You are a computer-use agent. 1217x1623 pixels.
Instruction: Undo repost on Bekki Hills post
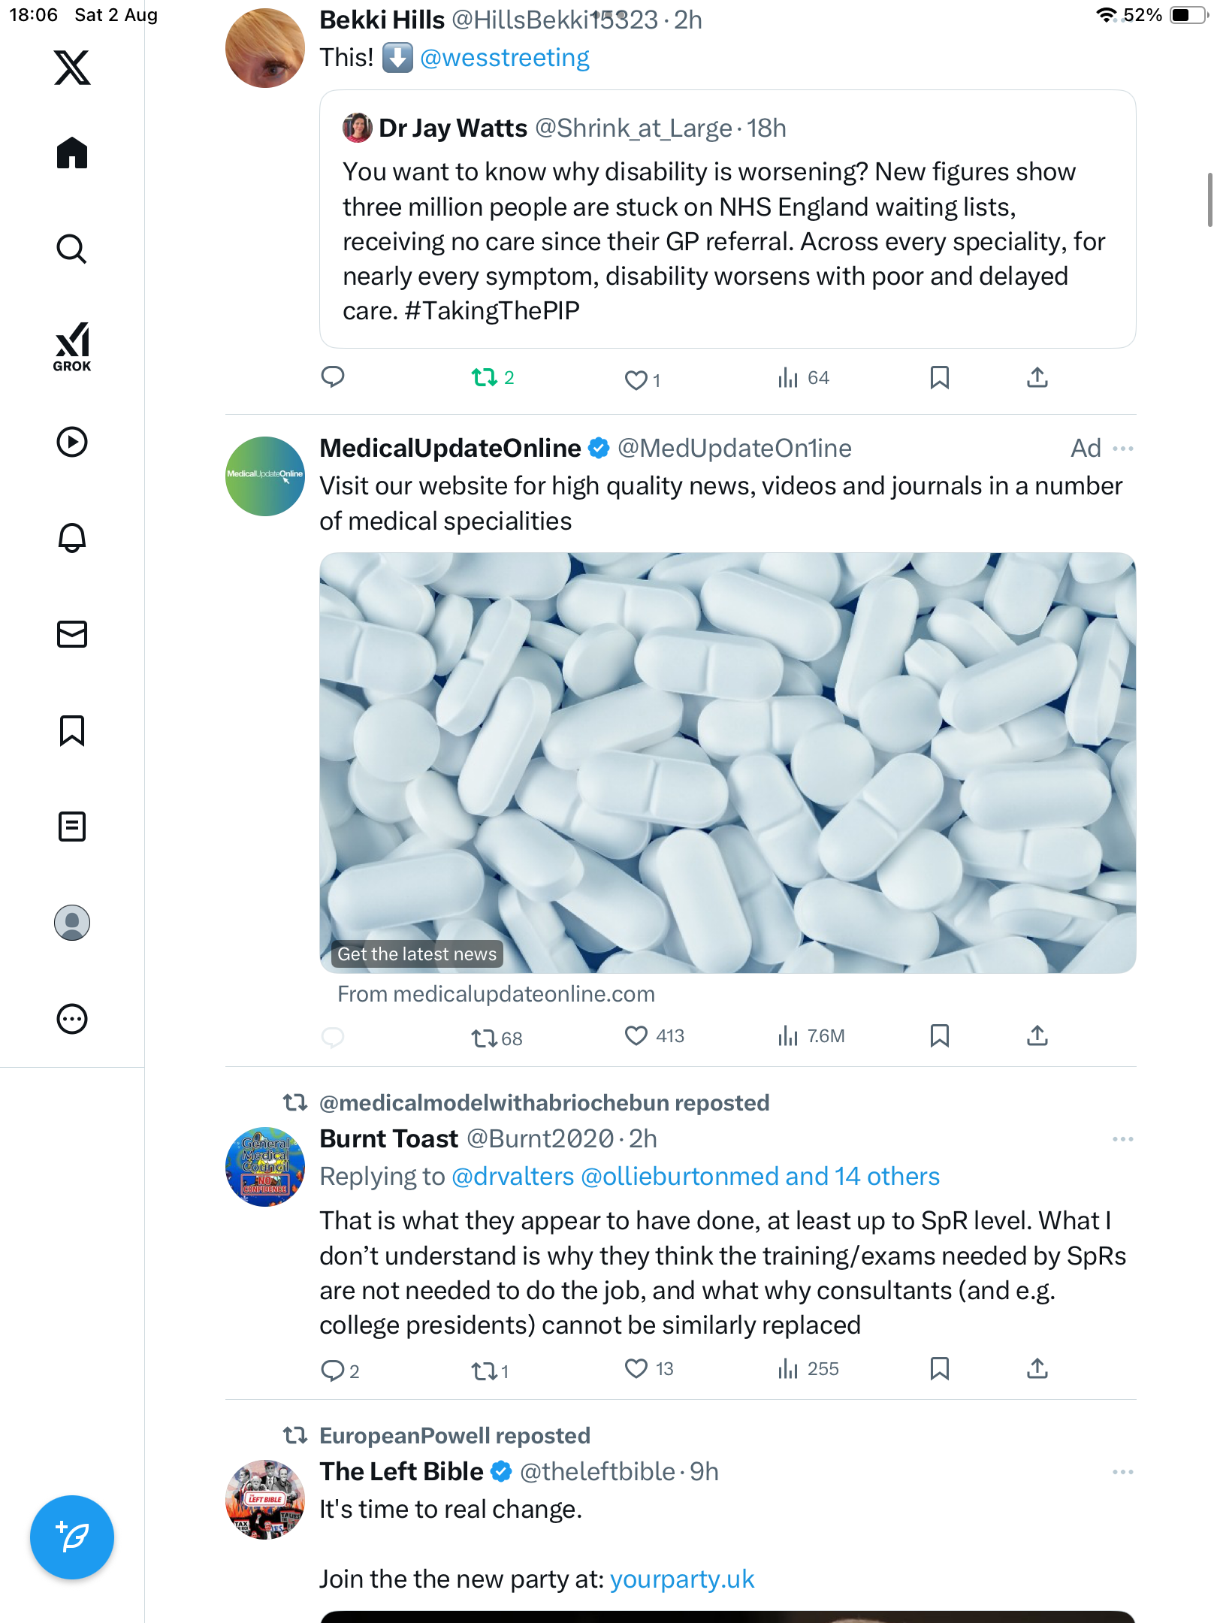point(485,377)
